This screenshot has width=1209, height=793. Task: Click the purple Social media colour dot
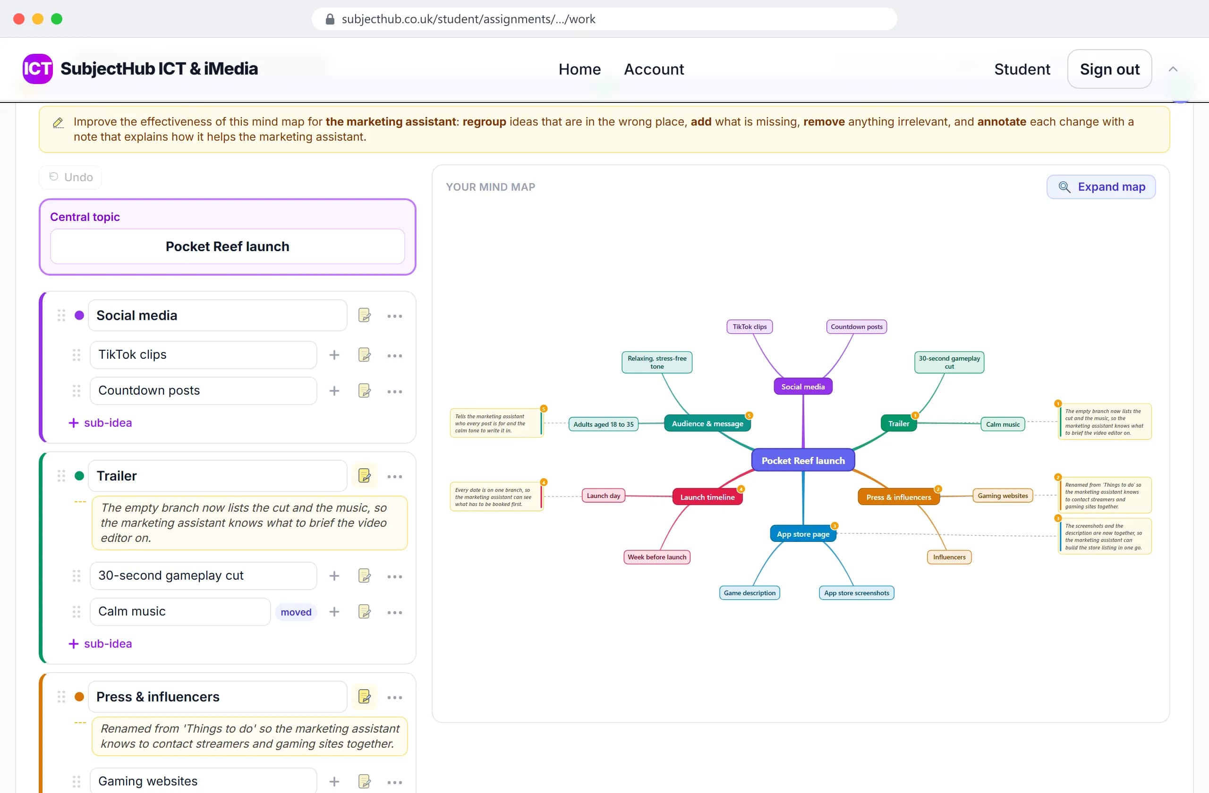(79, 315)
